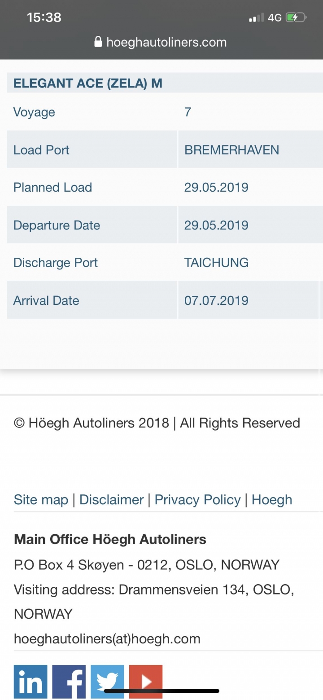Viewport: 323px width, 700px height.
Task: Tap the battery icon in status bar
Action: click(296, 18)
